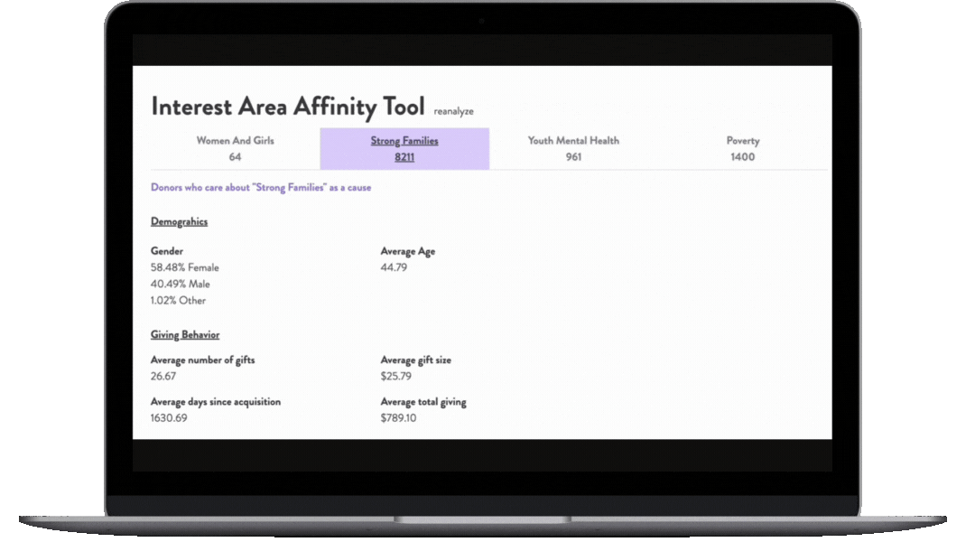Click the 64 count under Women And Girls

235,156
